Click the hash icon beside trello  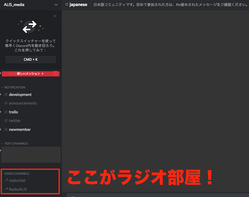pos(6,112)
